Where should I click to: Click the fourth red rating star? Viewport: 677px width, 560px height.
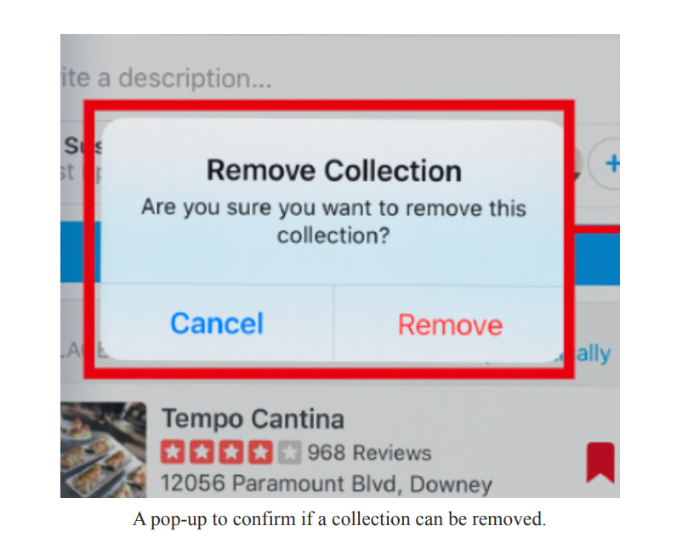260,452
